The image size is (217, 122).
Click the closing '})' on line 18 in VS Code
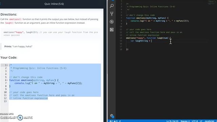127,49
